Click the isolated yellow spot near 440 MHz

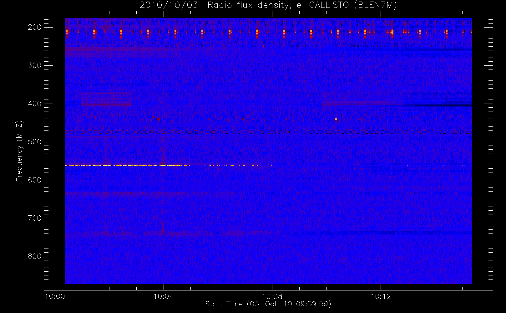[336, 119]
